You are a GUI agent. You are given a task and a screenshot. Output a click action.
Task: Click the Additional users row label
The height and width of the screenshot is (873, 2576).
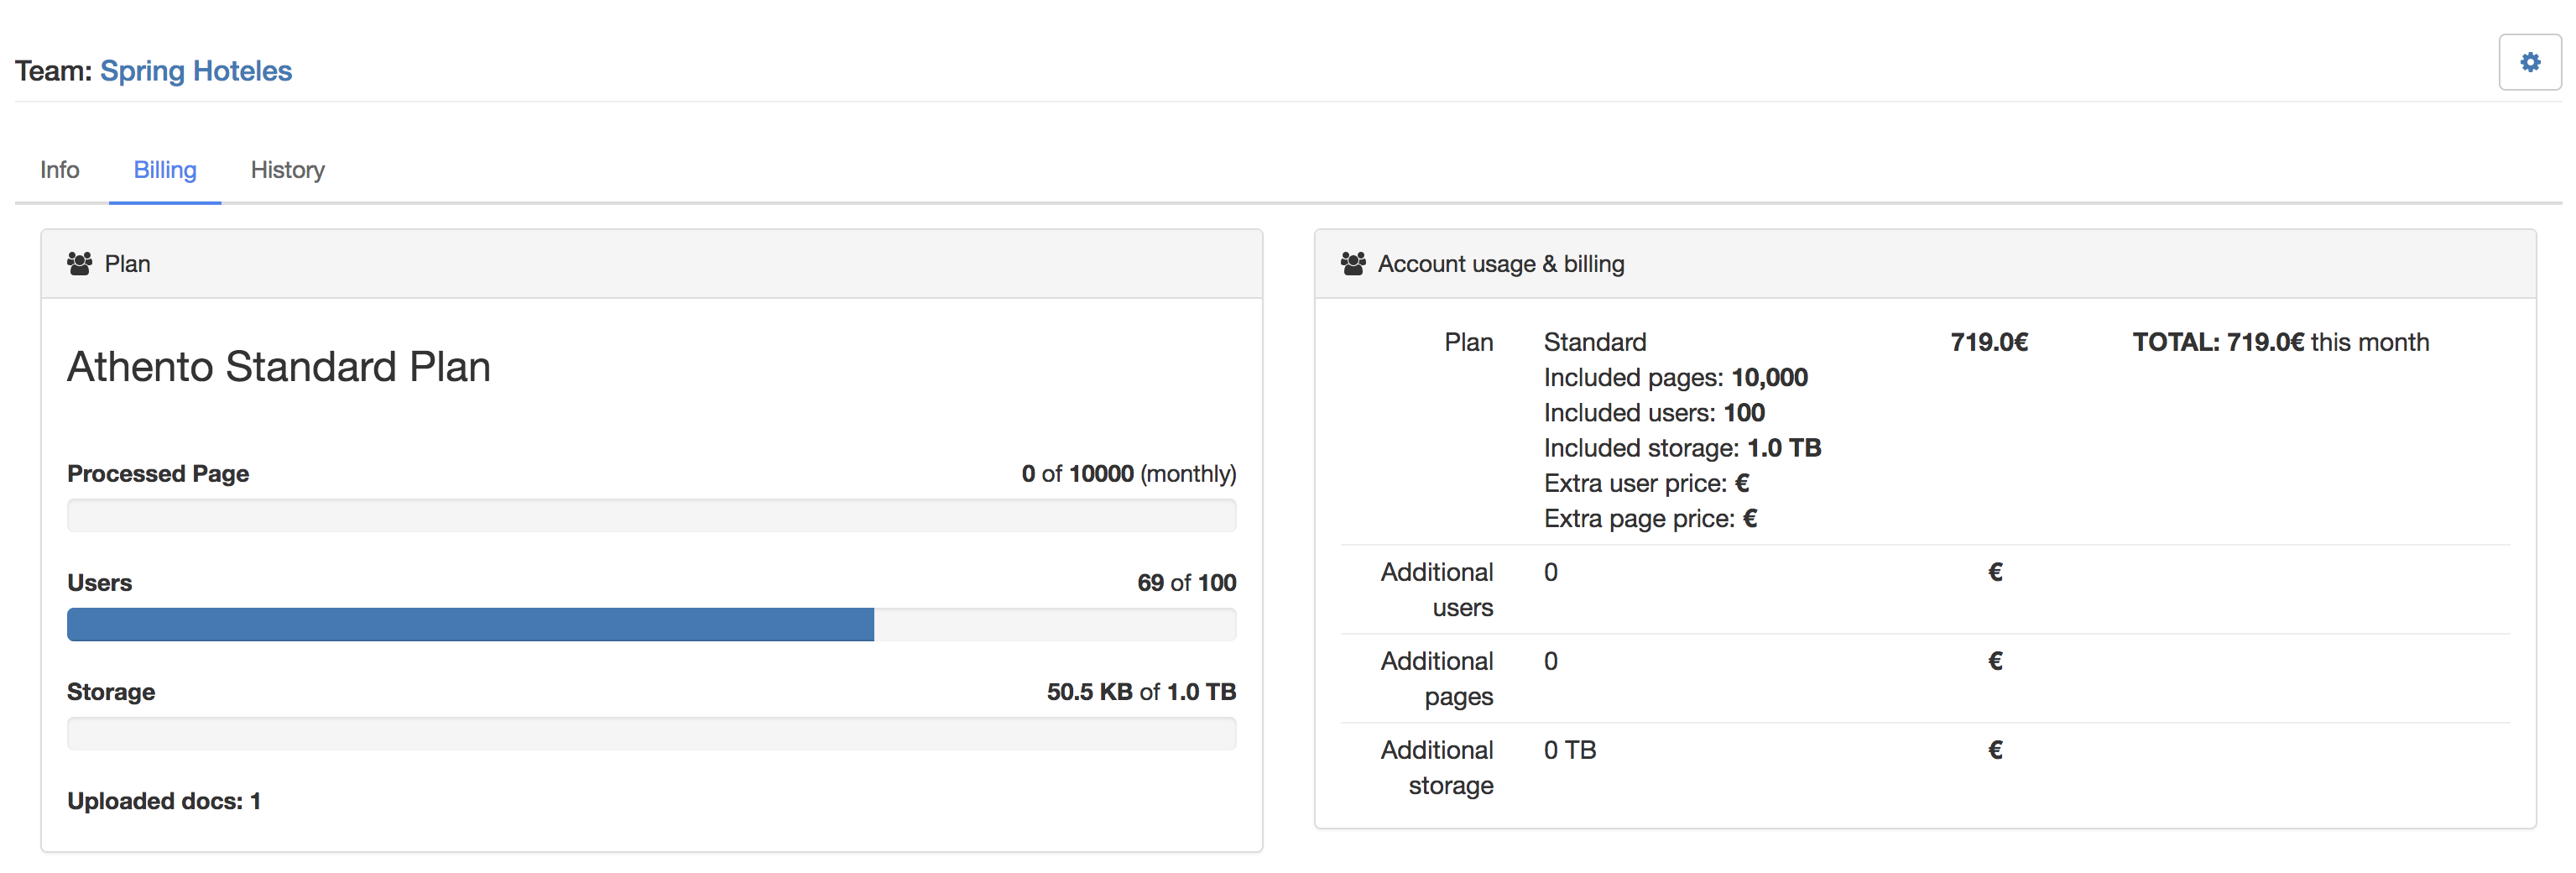(1437, 590)
